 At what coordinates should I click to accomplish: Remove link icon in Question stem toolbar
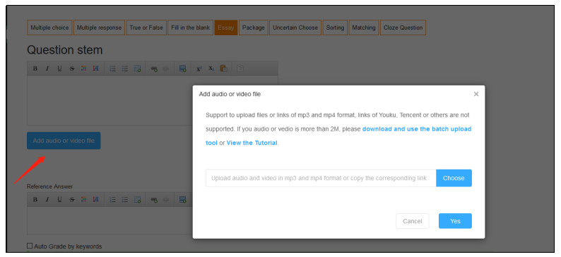pos(165,68)
